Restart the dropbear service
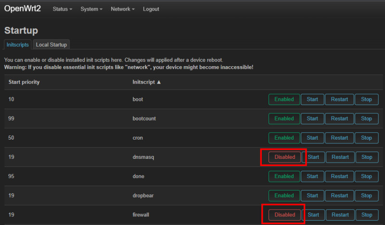Viewport: 385px width, 225px height. (339, 195)
